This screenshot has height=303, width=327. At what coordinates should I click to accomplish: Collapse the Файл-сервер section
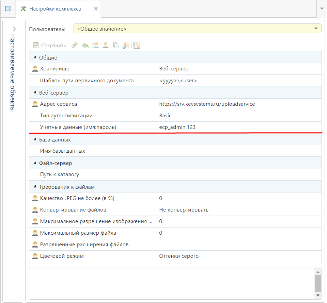(35, 163)
